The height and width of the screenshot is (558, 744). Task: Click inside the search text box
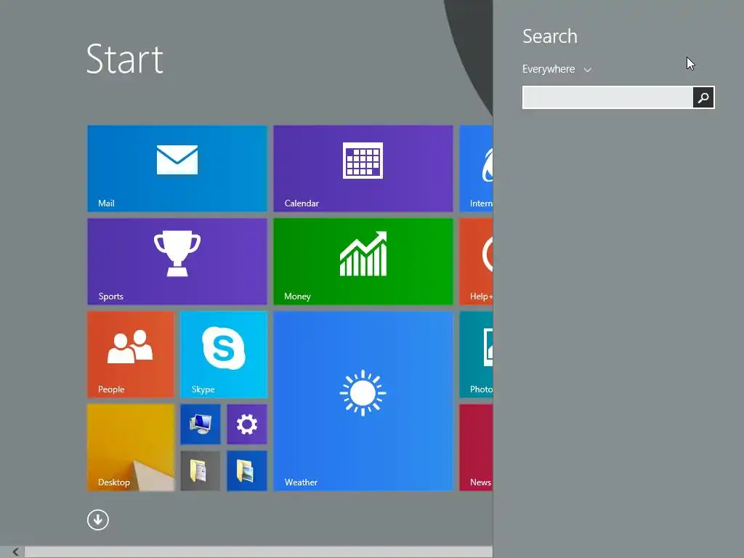(607, 97)
